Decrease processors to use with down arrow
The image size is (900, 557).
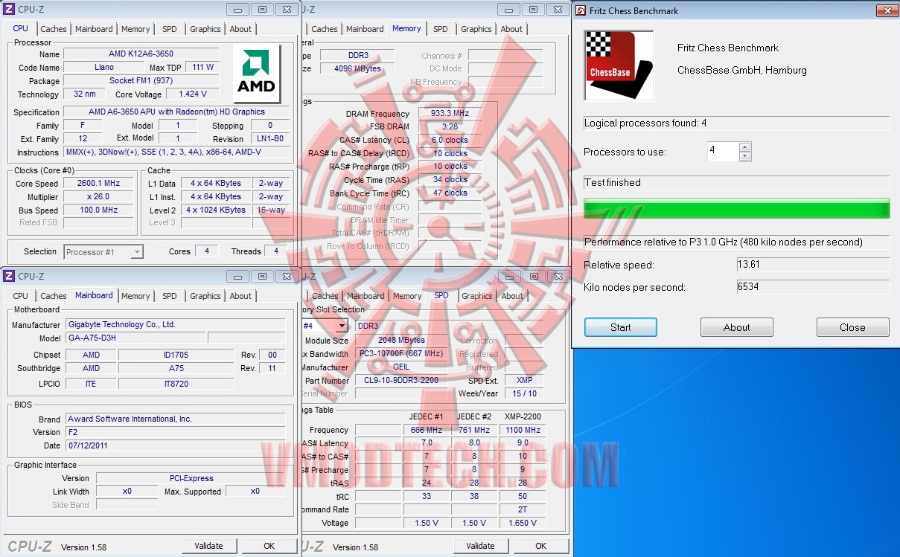[745, 156]
